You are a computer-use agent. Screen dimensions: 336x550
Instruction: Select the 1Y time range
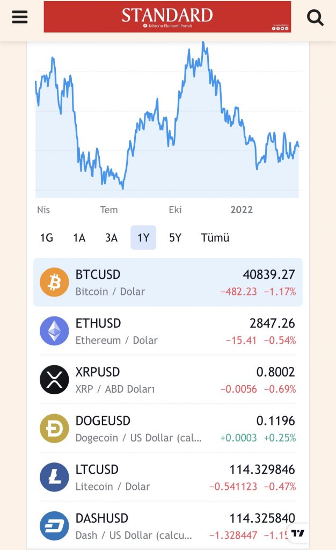pos(143,237)
